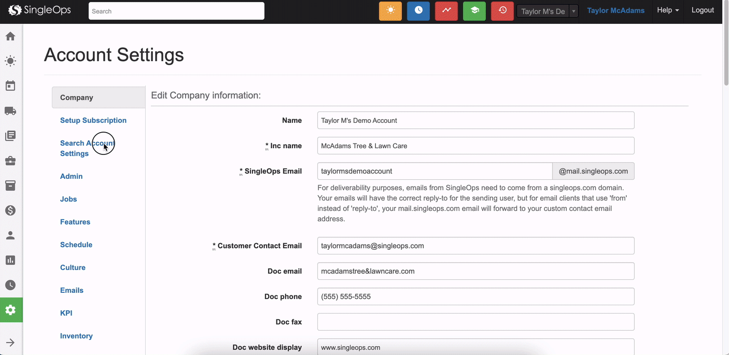This screenshot has width=729, height=355.
Task: Click the Logout link
Action: (x=703, y=10)
